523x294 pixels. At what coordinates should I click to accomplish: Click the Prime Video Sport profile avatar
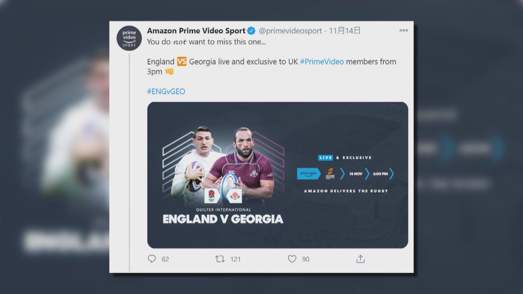[x=129, y=38]
